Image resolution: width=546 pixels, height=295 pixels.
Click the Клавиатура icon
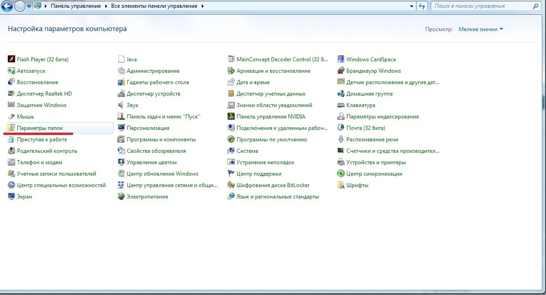tap(341, 105)
